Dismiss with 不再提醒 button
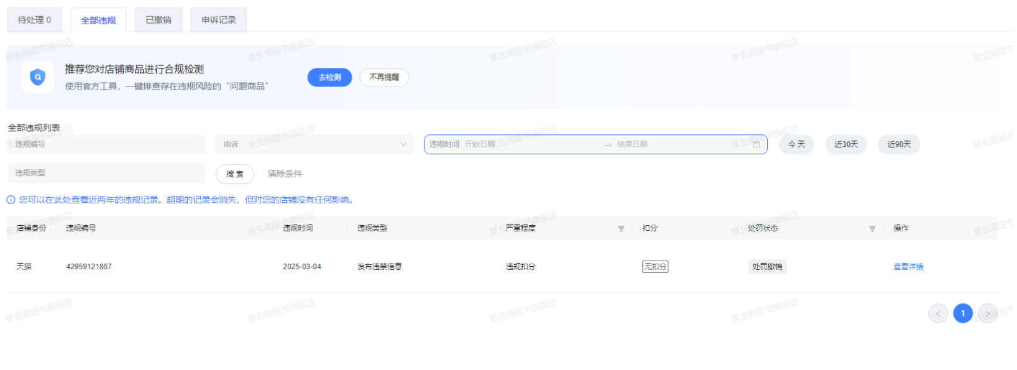1017x370 pixels. (384, 78)
